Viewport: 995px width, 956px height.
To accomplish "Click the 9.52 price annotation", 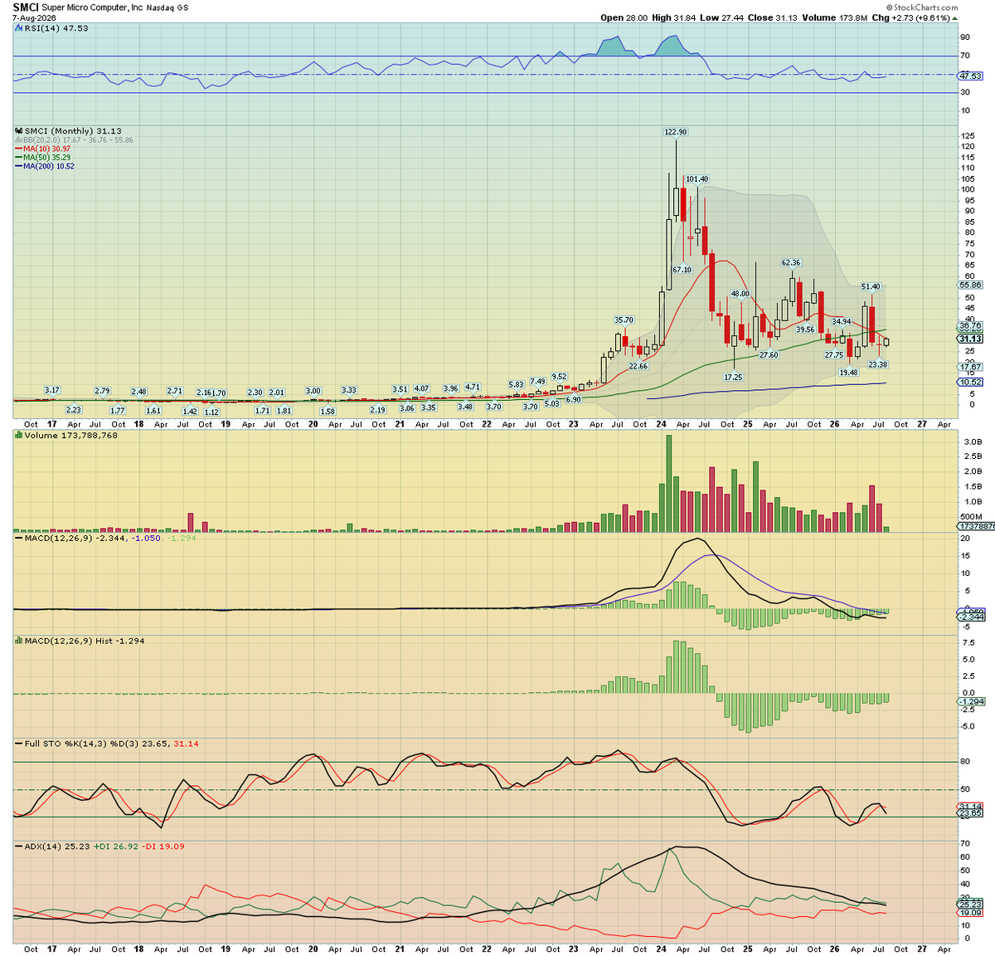I will coord(559,377).
